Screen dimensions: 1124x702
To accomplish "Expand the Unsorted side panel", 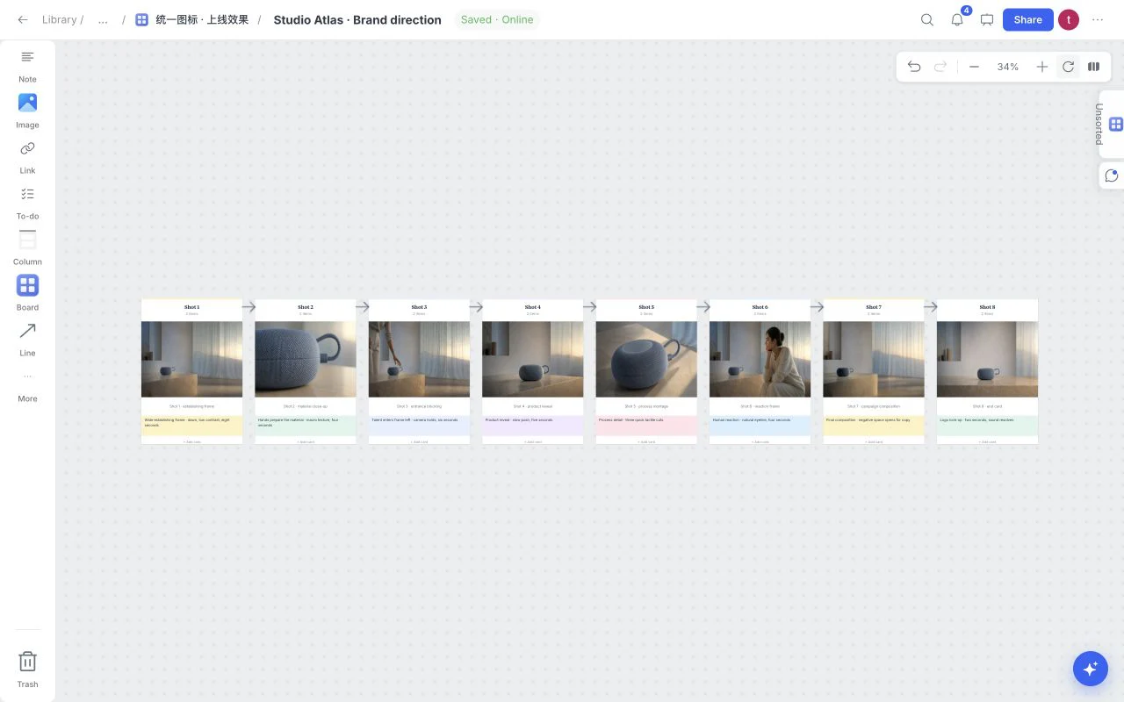I will pos(1111,125).
